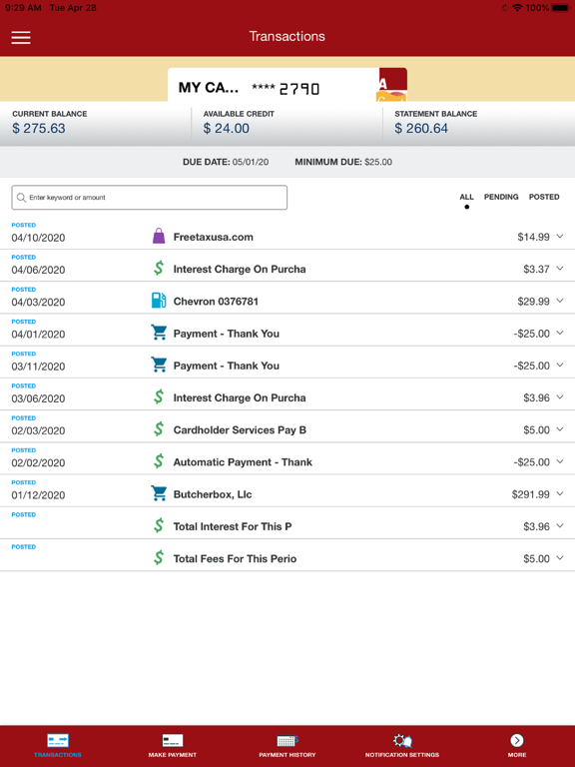Tap the Notification Settings gear icon
575x767 pixels.
click(402, 740)
